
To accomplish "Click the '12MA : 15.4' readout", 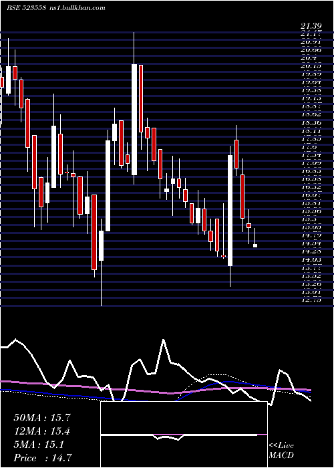I will tap(42, 431).
